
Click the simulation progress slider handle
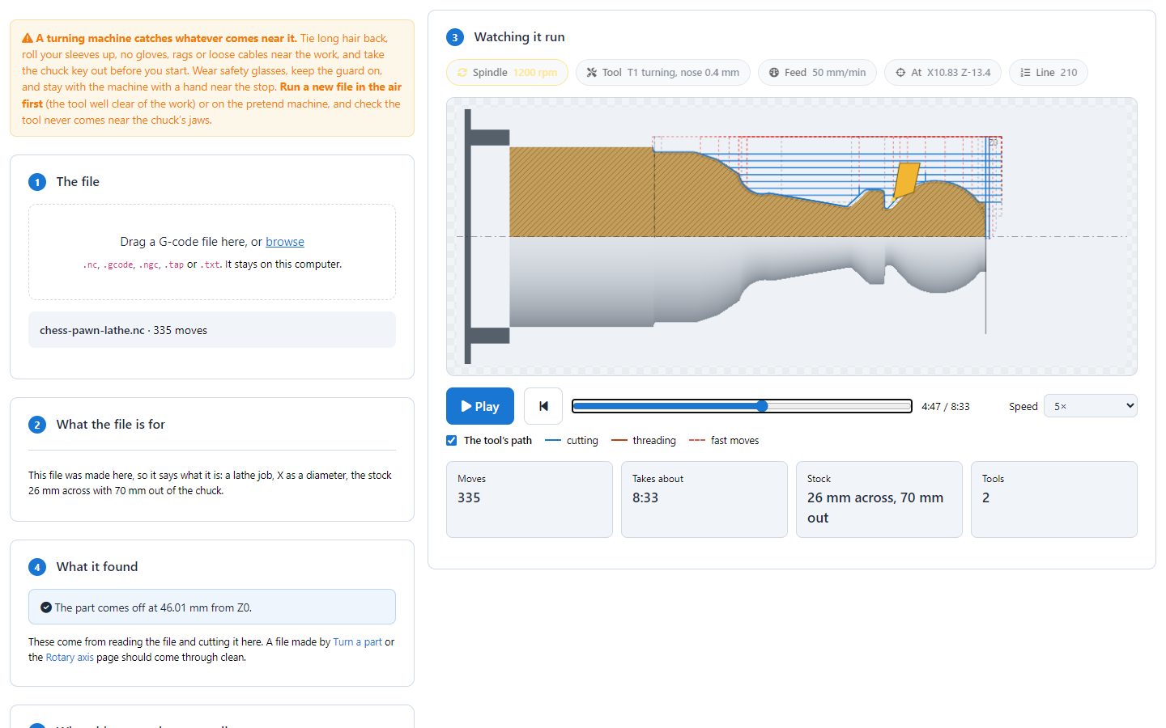tap(762, 406)
